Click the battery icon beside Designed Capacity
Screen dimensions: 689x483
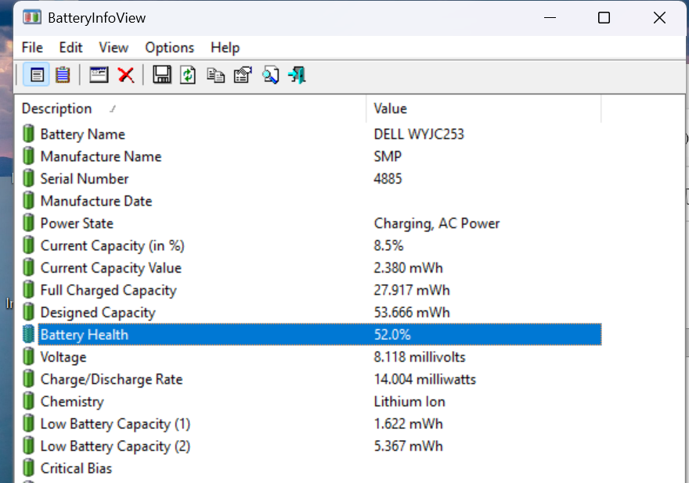click(x=28, y=312)
